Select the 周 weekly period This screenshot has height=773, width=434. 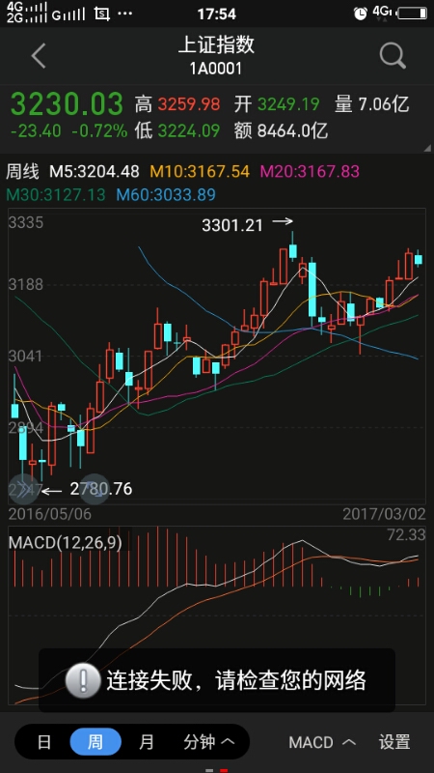click(95, 741)
